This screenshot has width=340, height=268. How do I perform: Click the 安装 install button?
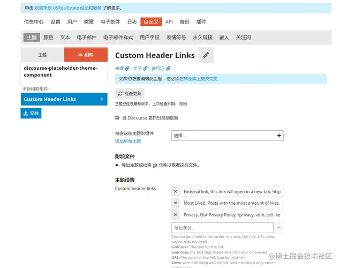point(31,113)
